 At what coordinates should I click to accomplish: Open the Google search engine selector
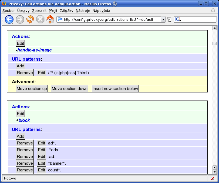click(178, 19)
